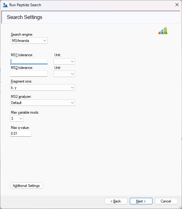Cancel the peptide search wizard
Screen dimensions: 182x209
(x=166, y=201)
